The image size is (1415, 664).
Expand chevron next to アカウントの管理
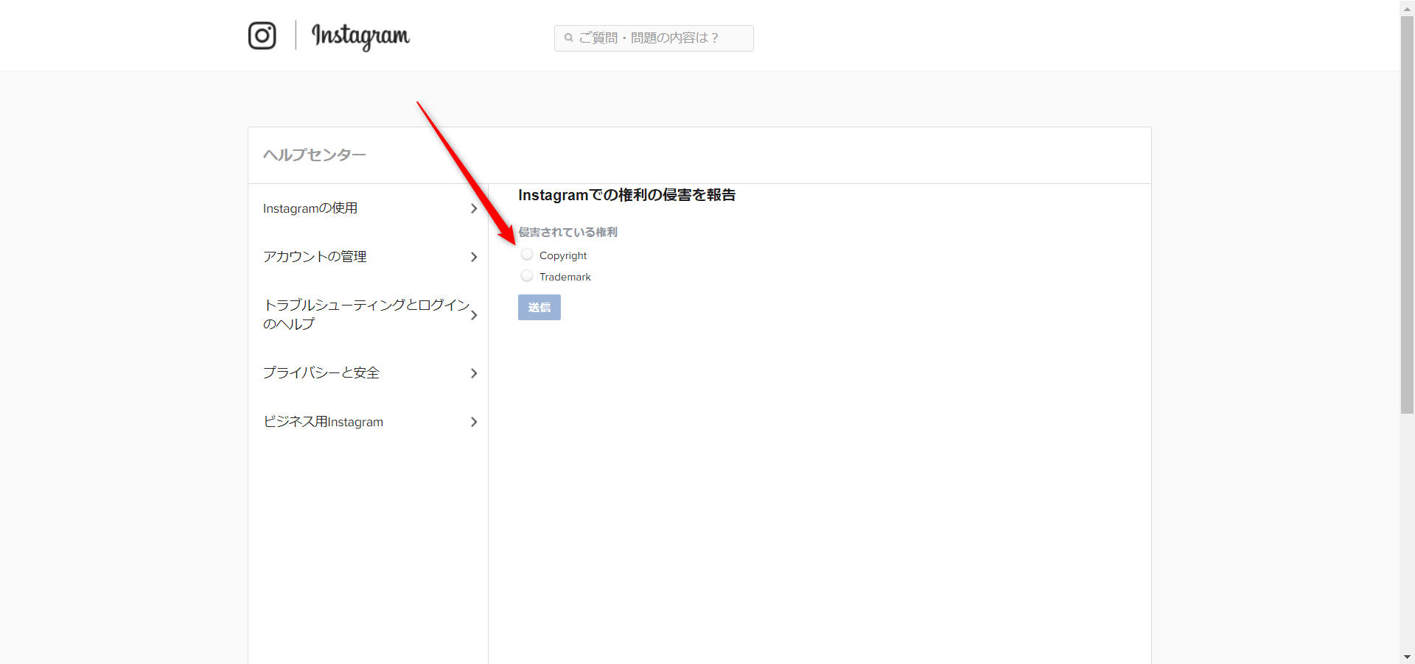click(474, 257)
